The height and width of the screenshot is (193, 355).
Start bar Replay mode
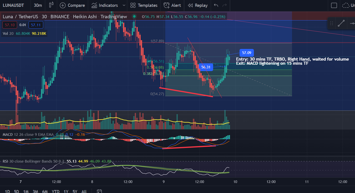pyautogui.click(x=198, y=5)
